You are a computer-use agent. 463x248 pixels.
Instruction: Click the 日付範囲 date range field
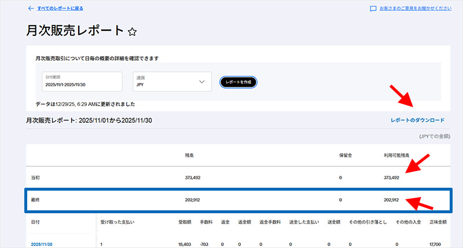81,82
